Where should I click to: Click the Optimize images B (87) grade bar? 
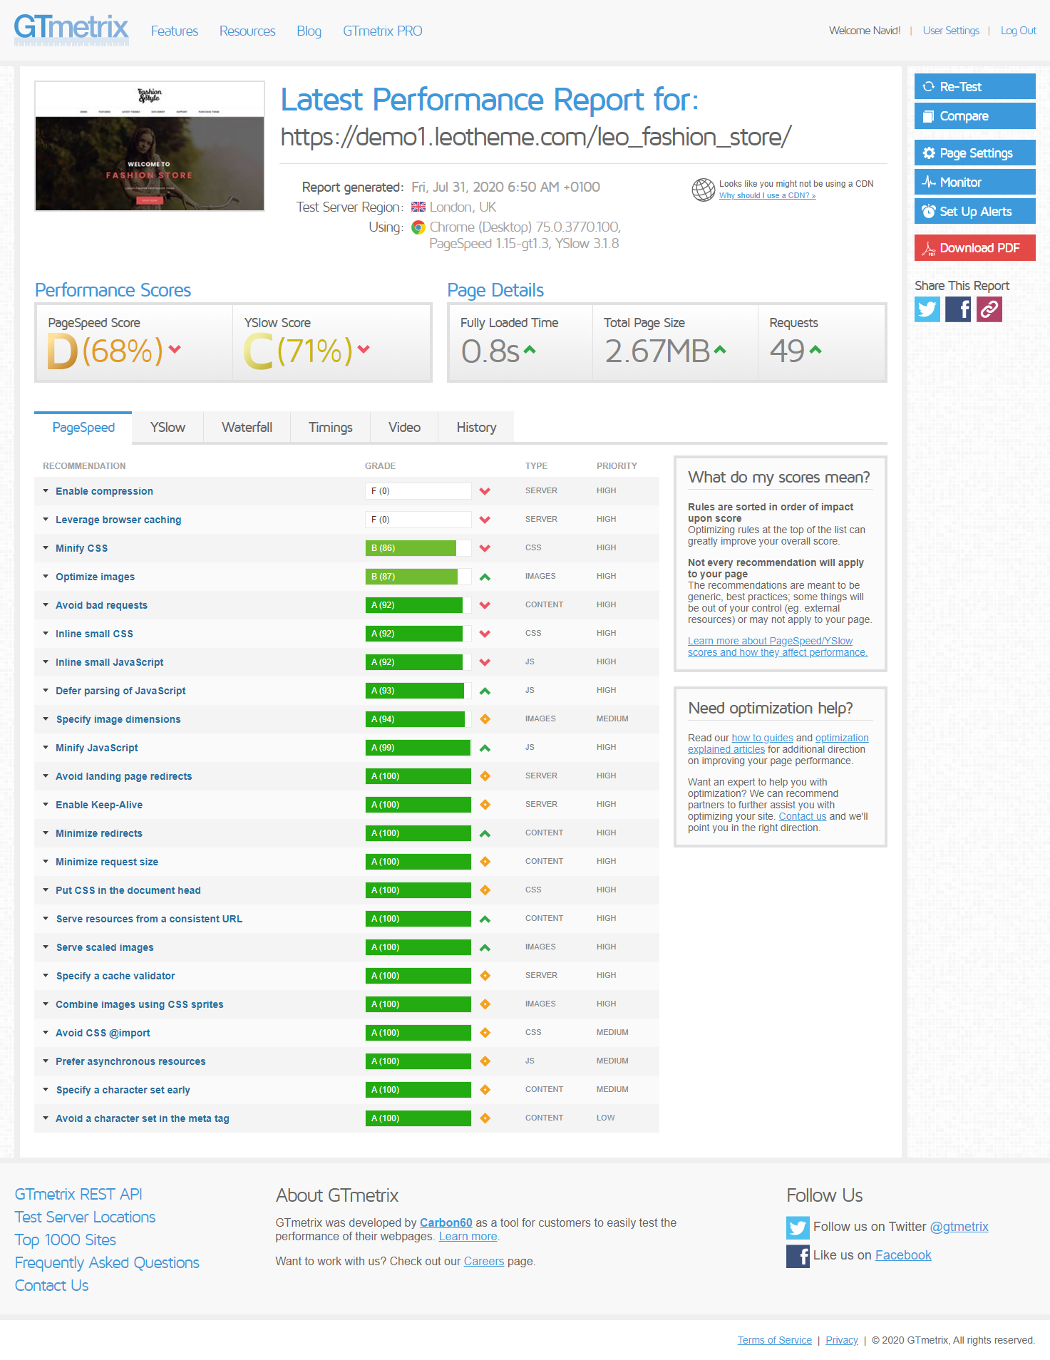pyautogui.click(x=418, y=577)
